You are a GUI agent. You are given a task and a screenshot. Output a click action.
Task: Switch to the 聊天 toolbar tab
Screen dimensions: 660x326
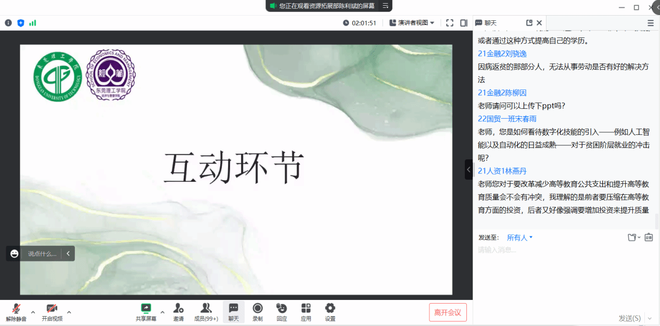(234, 312)
